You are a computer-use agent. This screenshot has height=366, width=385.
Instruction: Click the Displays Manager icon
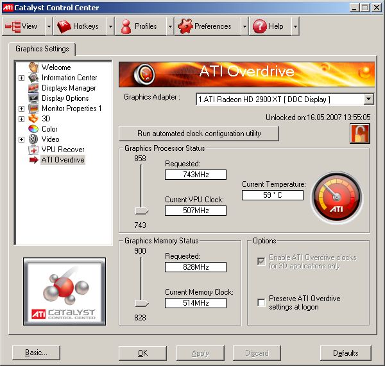click(33, 88)
